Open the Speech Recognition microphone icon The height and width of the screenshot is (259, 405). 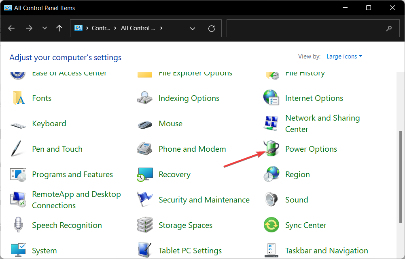18,224
